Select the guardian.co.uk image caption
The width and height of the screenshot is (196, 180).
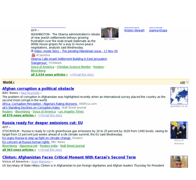coord(179,106)
